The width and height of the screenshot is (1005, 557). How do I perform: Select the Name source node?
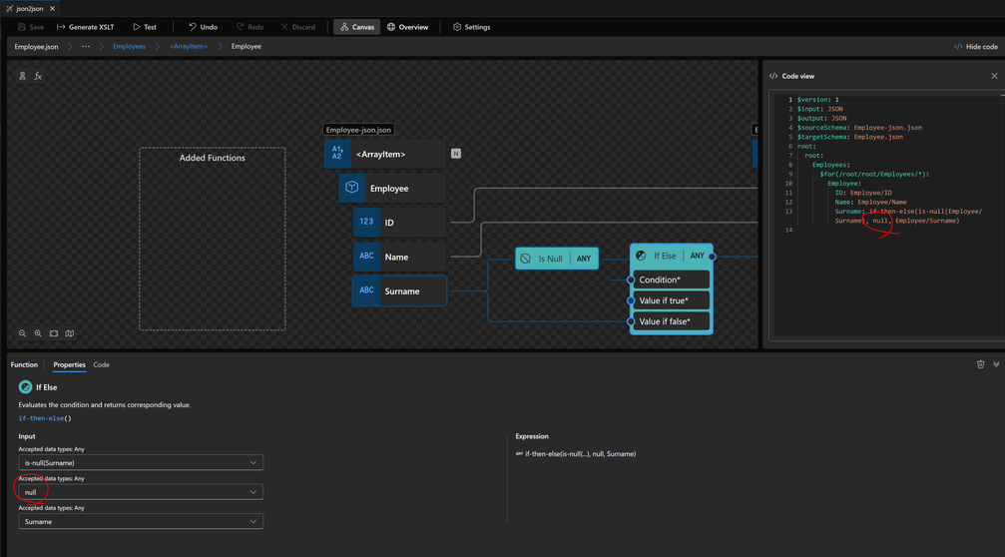pos(399,257)
